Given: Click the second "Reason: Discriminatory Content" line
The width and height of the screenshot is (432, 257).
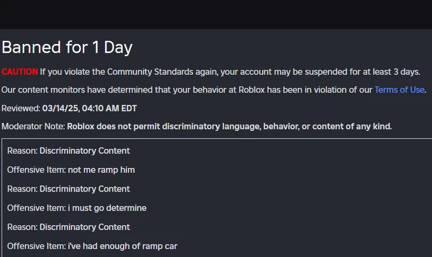Looking at the screenshot, I should point(69,188).
